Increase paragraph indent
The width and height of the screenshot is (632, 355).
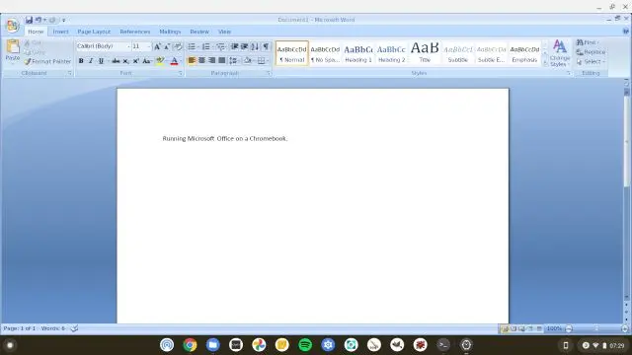click(244, 46)
